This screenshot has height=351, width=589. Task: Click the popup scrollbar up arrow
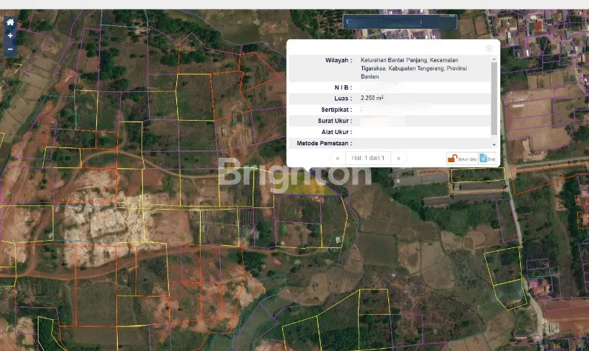494,58
